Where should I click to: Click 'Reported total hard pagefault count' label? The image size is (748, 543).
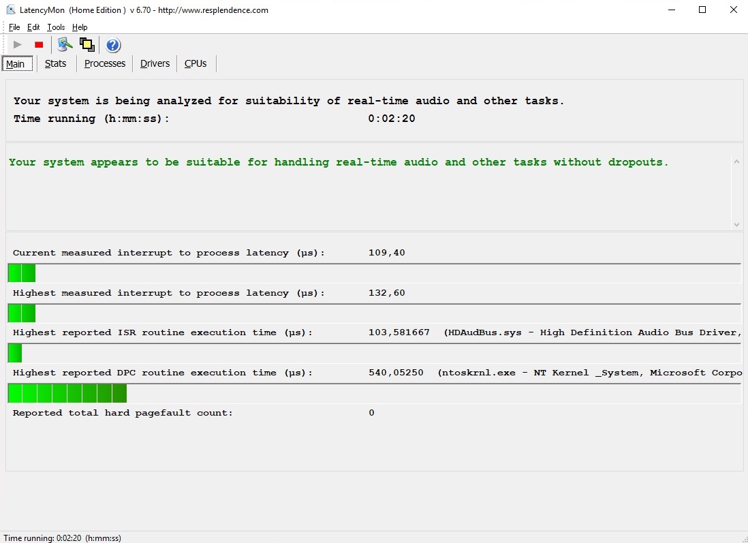coord(123,413)
